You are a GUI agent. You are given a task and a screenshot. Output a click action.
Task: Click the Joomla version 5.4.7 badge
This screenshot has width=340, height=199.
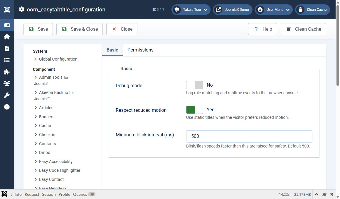point(159,9)
